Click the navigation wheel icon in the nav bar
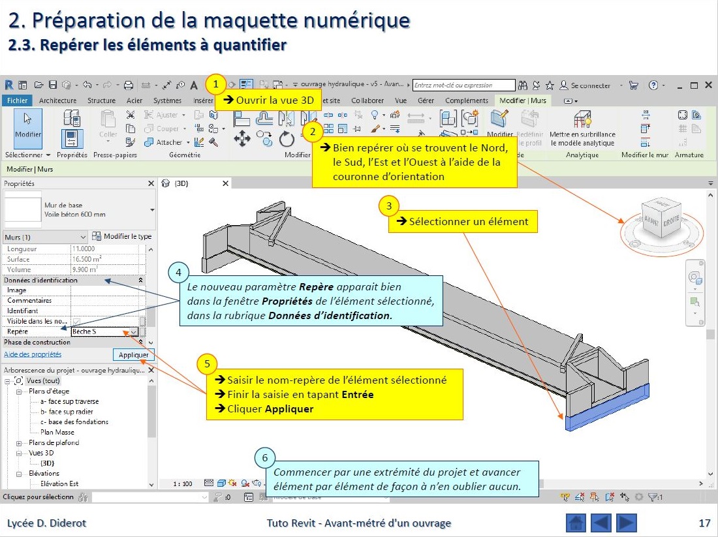 (x=695, y=278)
